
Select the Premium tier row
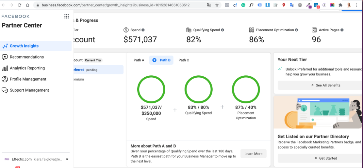(x=99, y=79)
